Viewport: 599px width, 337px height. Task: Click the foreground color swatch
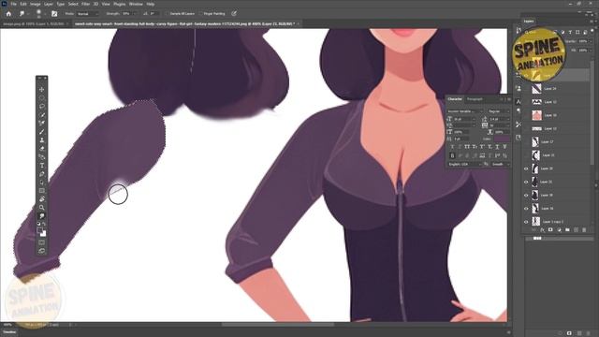[40, 230]
